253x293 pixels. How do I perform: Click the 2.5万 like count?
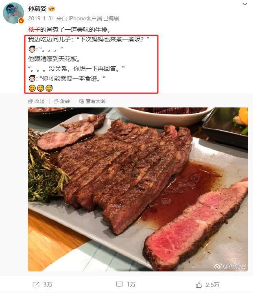point(212,285)
